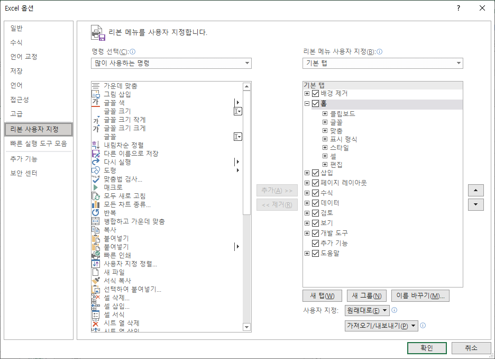This screenshot has width=495, height=359.
Task: Open the 명령 선택 dropdown
Action: coord(171,63)
